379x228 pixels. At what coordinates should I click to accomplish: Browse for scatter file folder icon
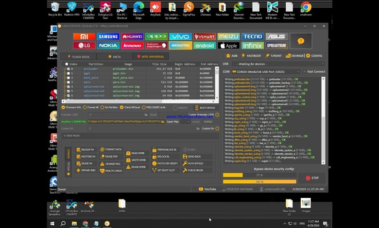(x=163, y=122)
